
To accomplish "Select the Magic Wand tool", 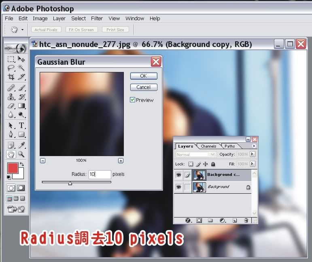I will (21, 68).
